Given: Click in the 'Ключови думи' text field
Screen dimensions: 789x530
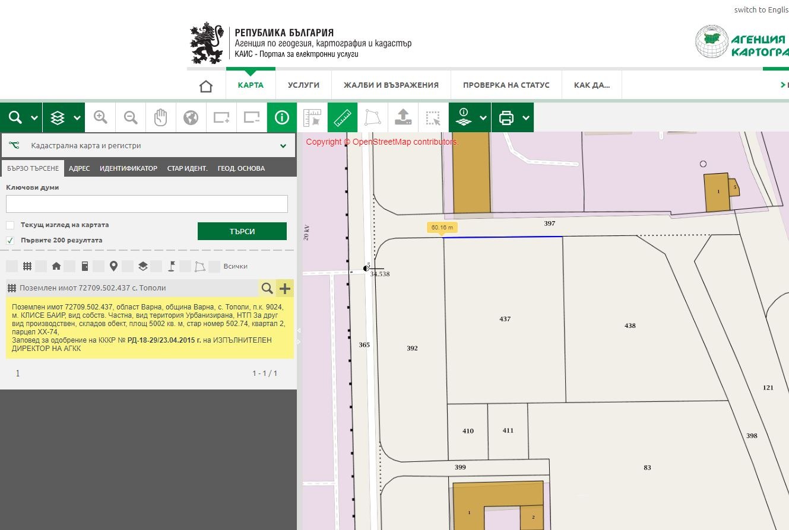Looking at the screenshot, I should coord(147,204).
